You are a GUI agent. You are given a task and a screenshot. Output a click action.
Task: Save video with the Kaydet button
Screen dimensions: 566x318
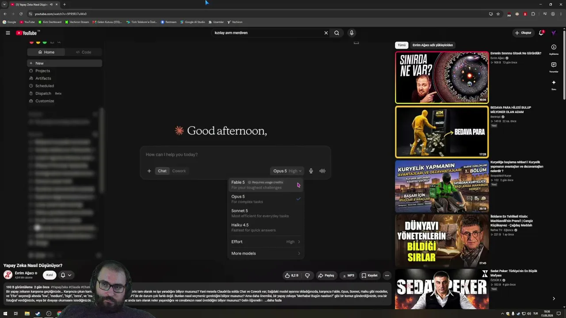tap(370, 276)
